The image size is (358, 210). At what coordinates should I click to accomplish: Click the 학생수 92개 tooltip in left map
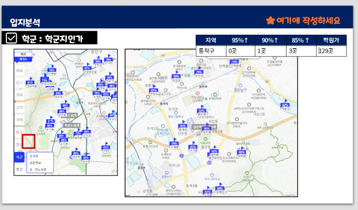[72, 126]
